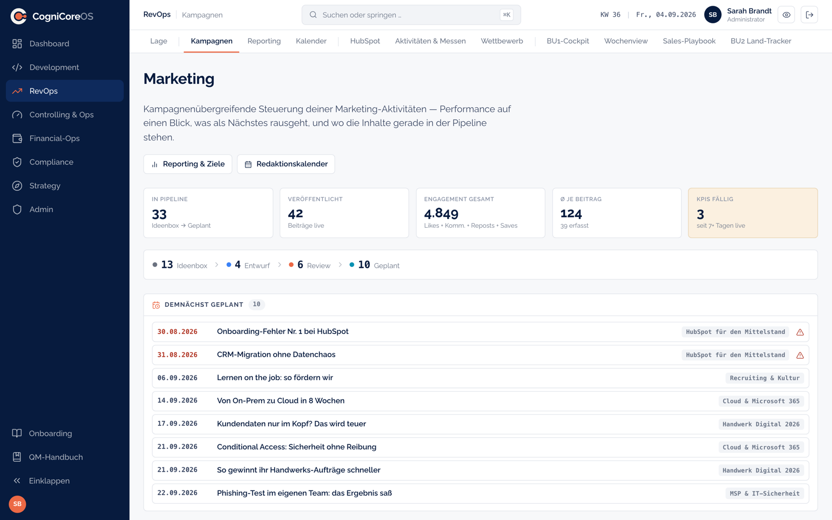This screenshot has width=832, height=520.
Task: Open QM-Handbuch bookmark icon
Action: 17,457
